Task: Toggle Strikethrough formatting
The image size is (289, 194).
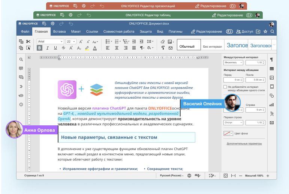Action: (63, 48)
